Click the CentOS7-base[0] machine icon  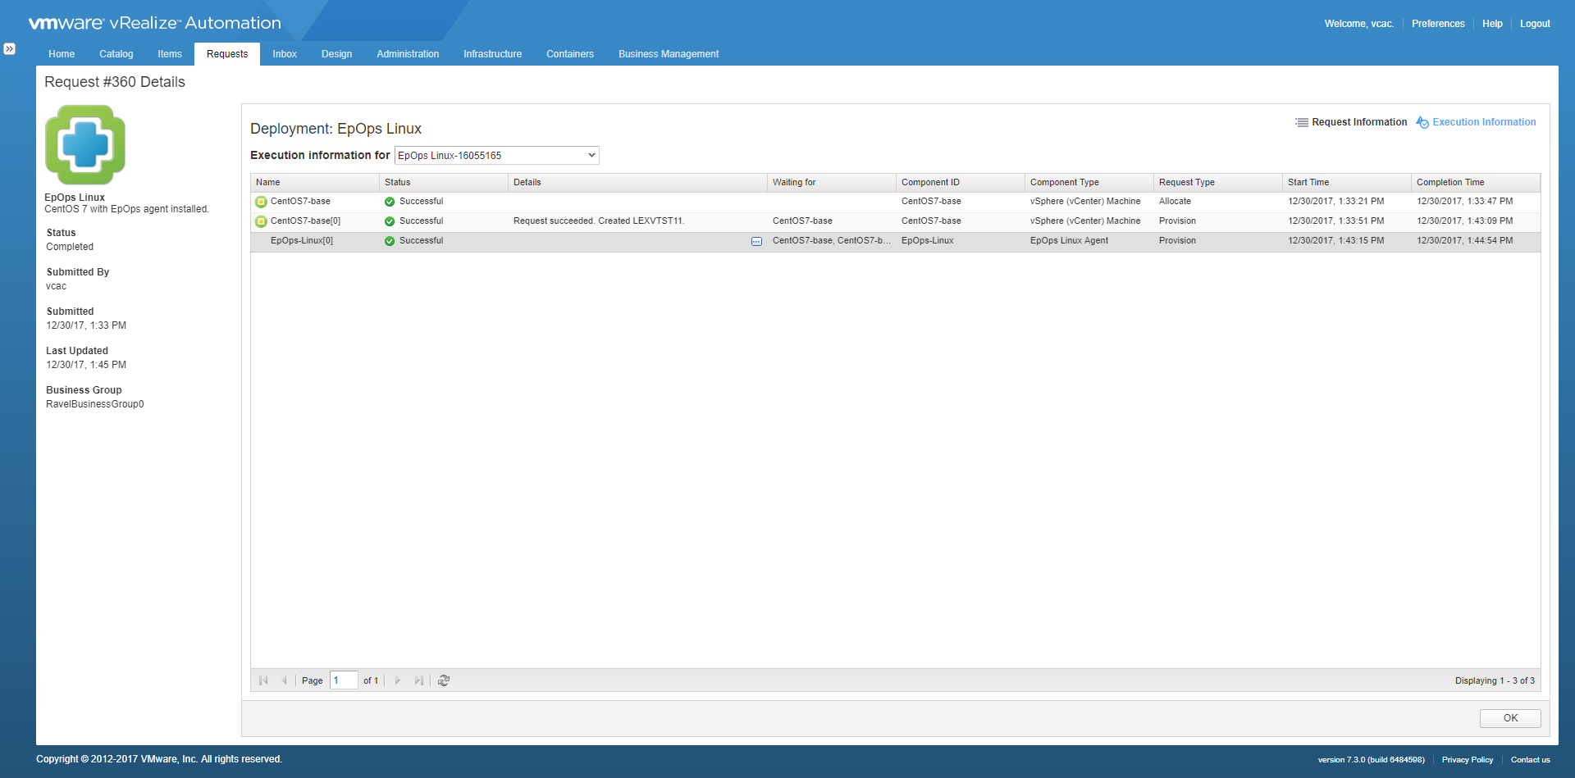point(261,221)
